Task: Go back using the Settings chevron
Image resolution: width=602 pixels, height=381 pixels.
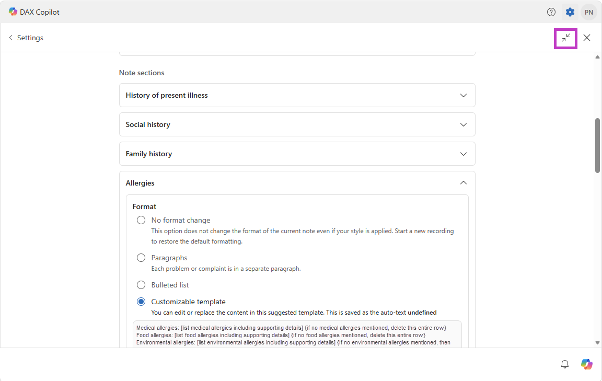Action: (10, 38)
